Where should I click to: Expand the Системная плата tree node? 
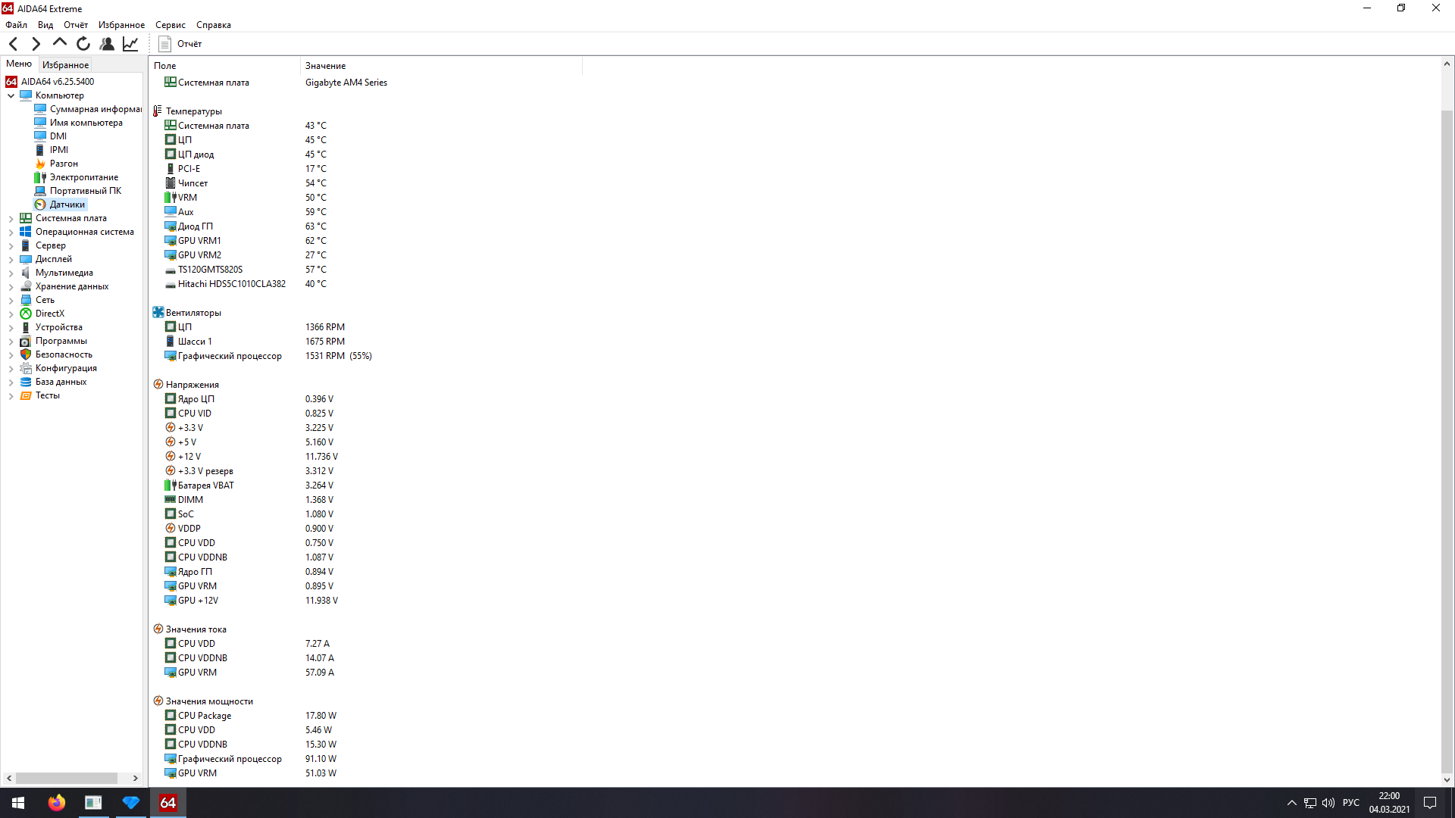click(x=11, y=218)
